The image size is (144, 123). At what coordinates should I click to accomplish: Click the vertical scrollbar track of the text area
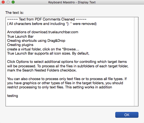pos(136,61)
